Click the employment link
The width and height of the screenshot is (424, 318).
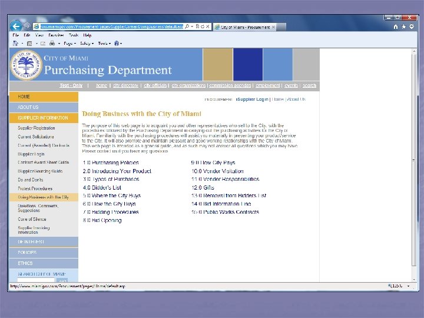coord(268,85)
